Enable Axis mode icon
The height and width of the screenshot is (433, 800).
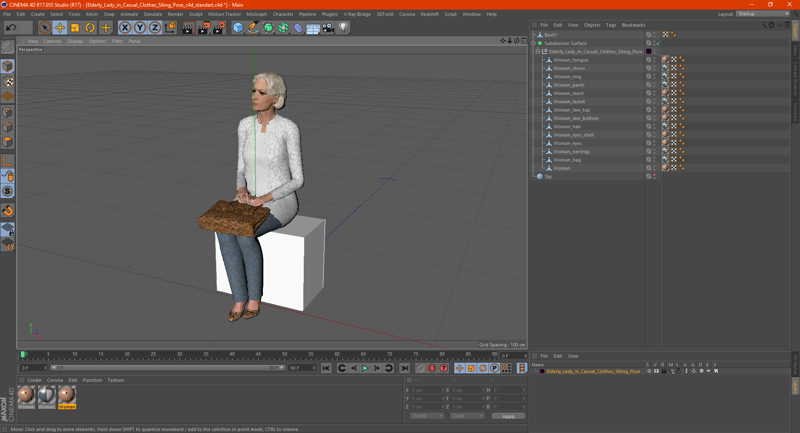(x=7, y=161)
